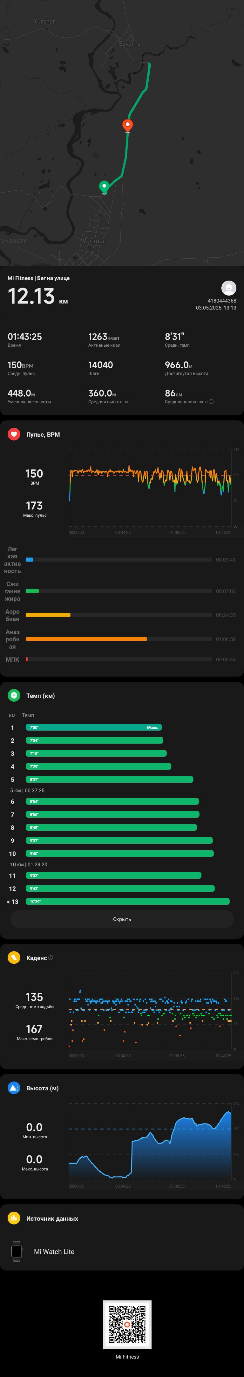Click the yellow Каденс icon
The width and height of the screenshot is (244, 1377).
pos(14,958)
